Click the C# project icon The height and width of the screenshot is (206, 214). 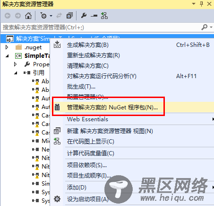pos(18,56)
